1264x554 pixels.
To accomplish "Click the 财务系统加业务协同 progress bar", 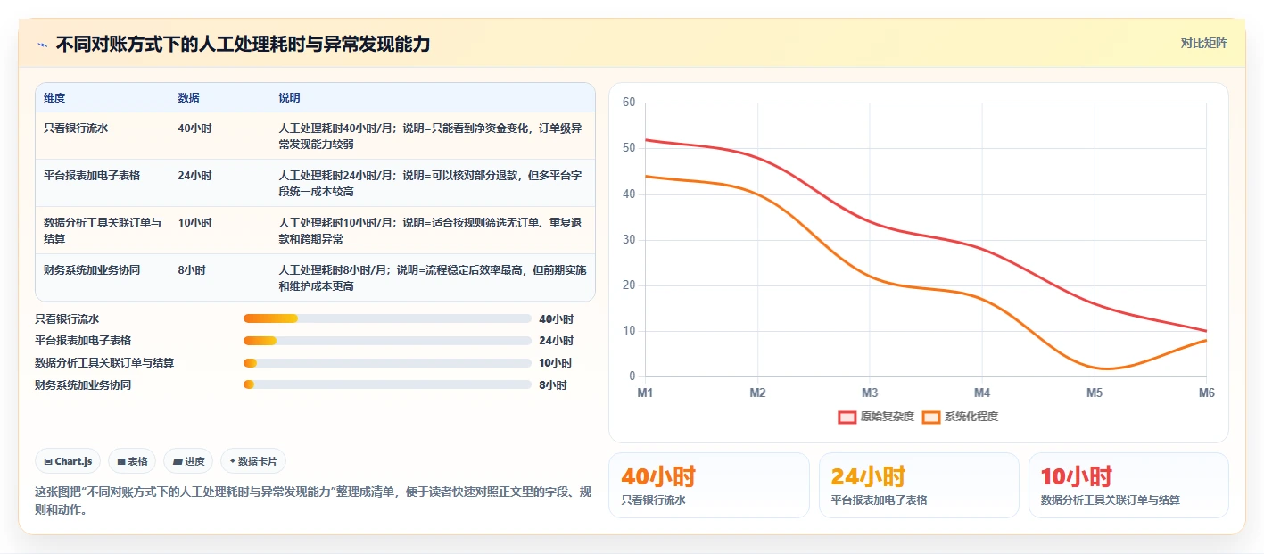I will point(387,384).
